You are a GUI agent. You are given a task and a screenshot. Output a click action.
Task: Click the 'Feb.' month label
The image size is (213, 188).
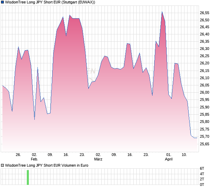click(34, 159)
